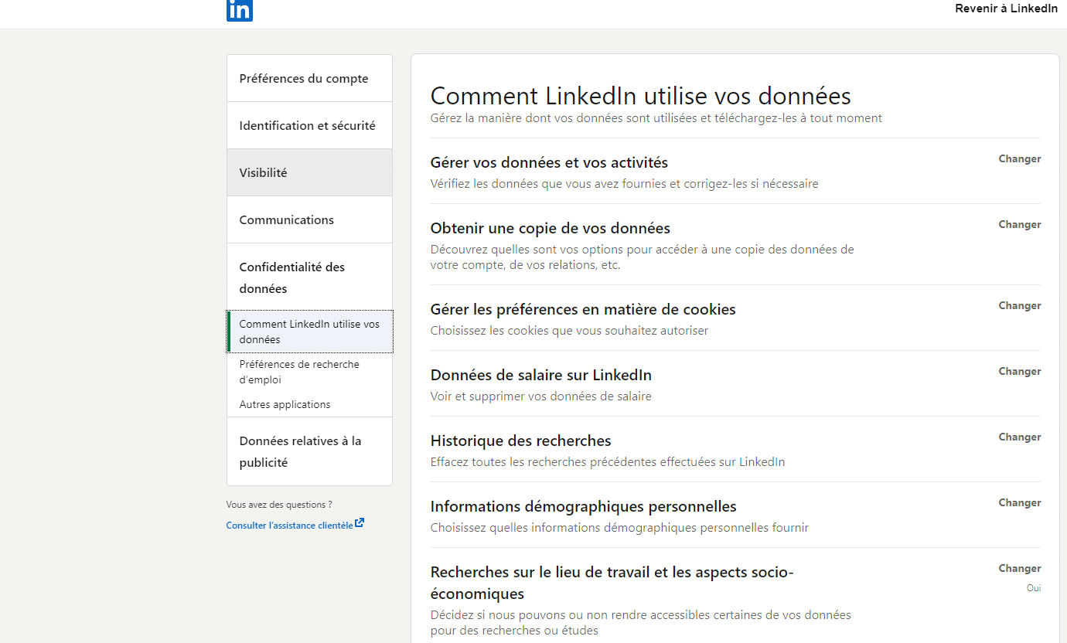Viewport: 1067px width, 643px height.
Task: Click Changer for Données de salaire sur LinkedIn
Action: tap(1019, 371)
